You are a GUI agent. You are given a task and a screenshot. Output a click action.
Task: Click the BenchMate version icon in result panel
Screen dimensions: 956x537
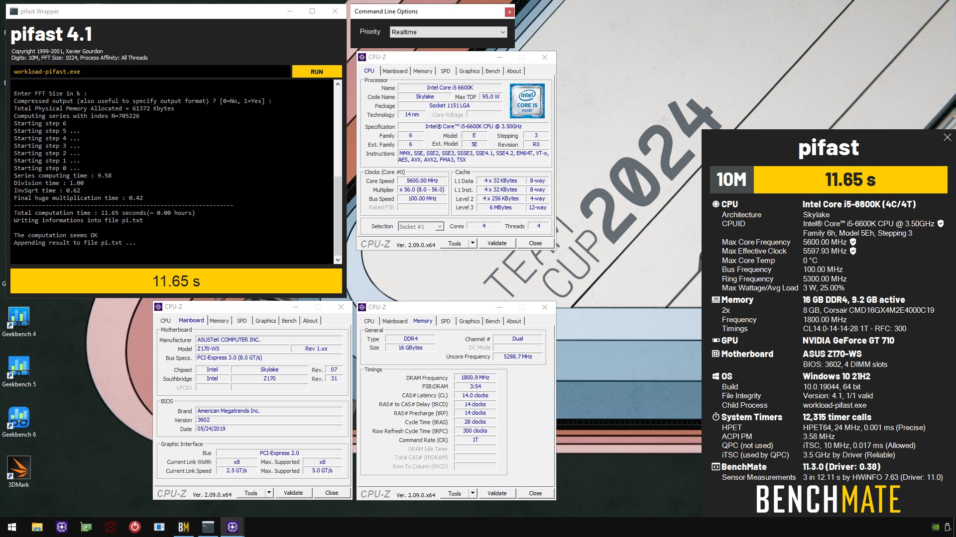pos(716,467)
